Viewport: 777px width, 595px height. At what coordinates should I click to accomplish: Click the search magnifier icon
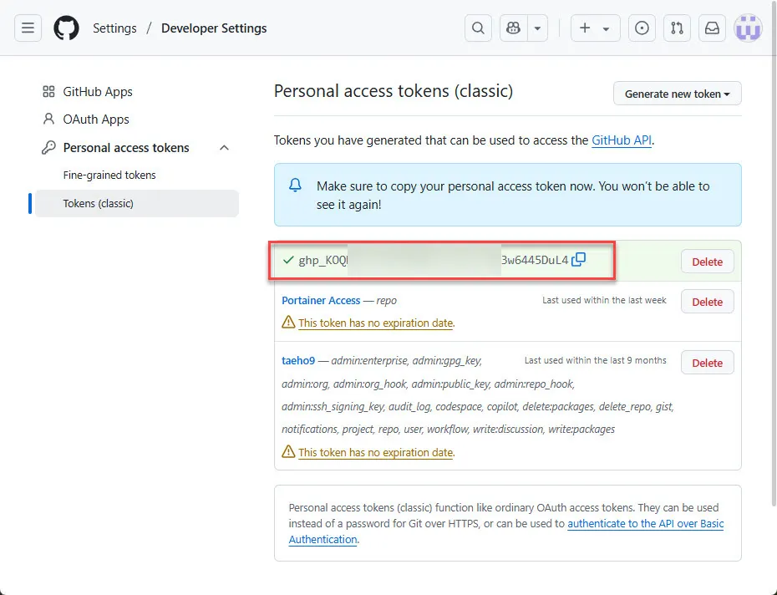click(478, 28)
